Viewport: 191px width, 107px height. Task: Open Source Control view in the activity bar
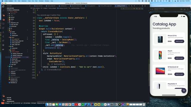[x=3, y=15]
